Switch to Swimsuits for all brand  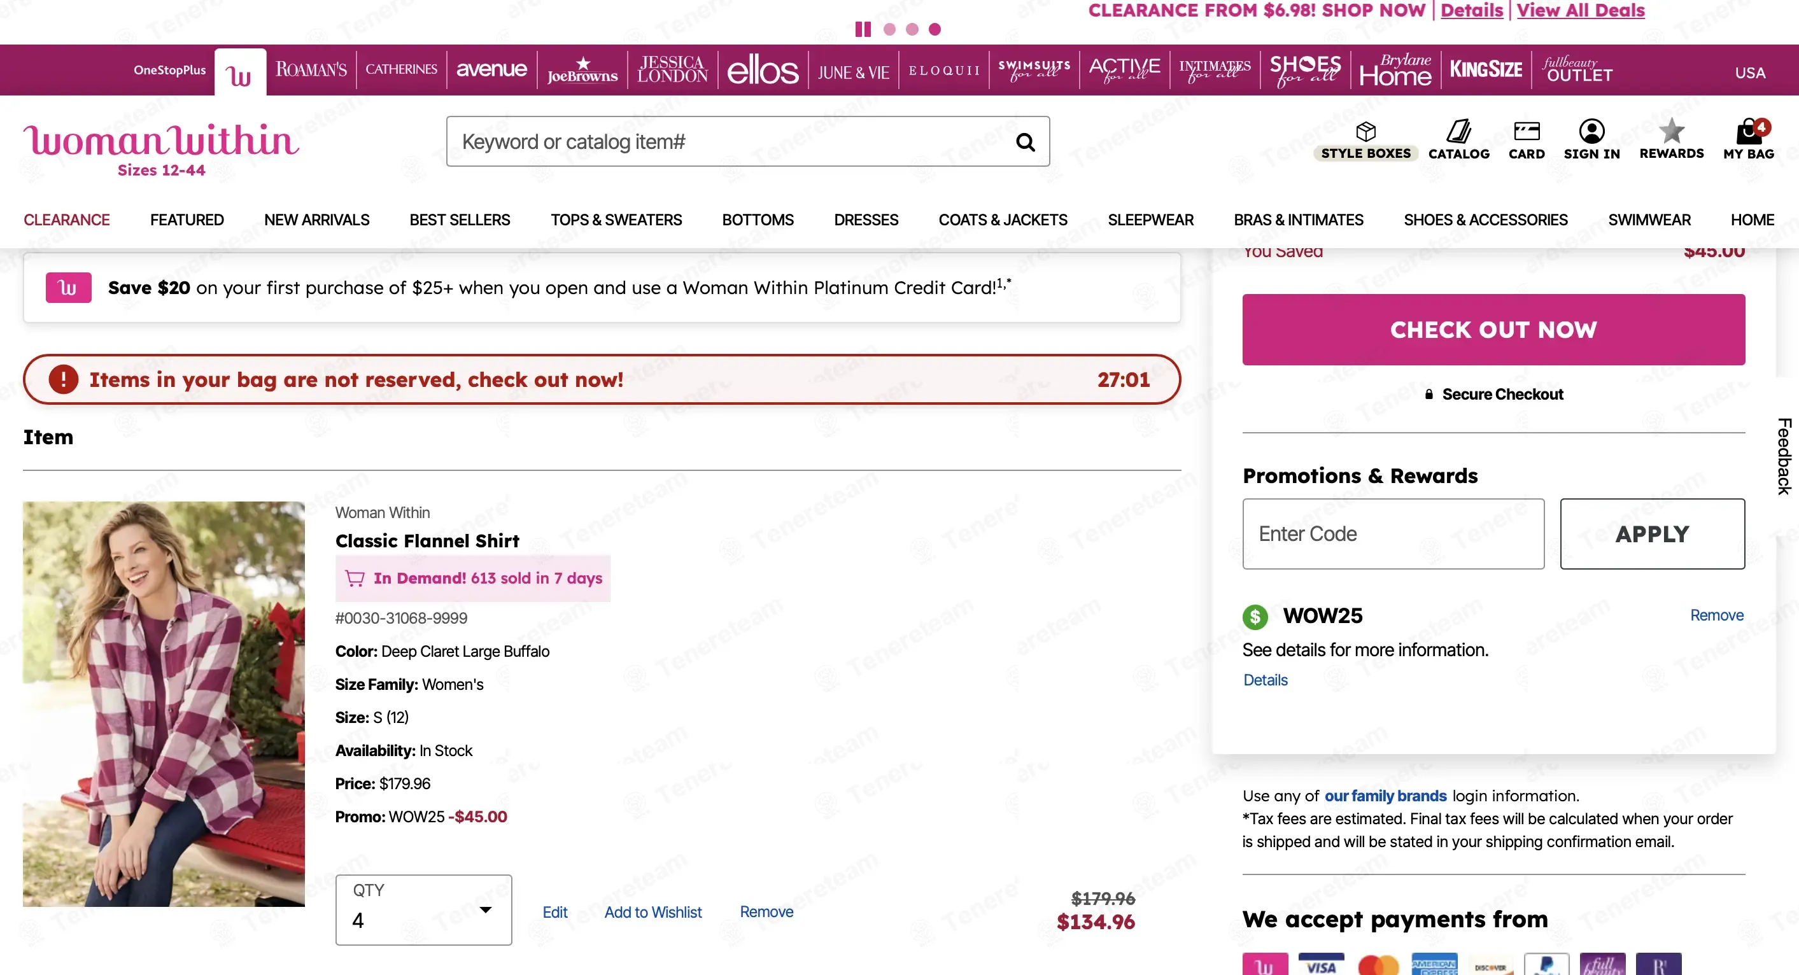click(x=1034, y=70)
